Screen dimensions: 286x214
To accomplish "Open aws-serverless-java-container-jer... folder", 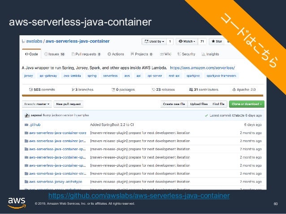I will (57, 141).
